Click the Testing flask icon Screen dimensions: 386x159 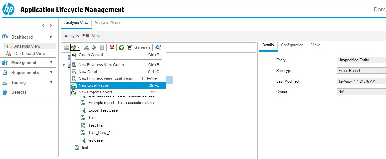[x=5, y=82]
